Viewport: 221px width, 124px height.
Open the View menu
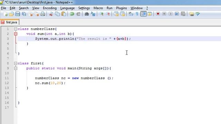(36, 8)
